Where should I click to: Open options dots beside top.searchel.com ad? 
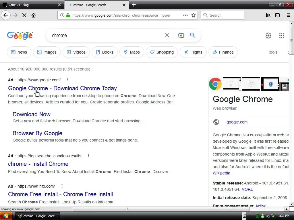click(88, 156)
